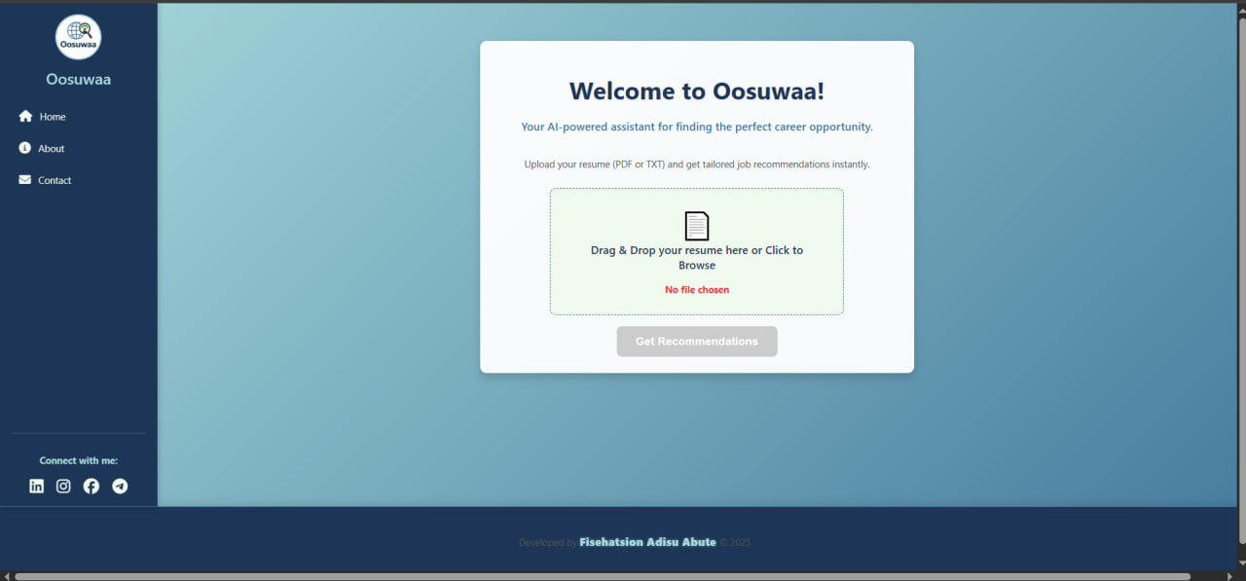Image resolution: width=1246 pixels, height=581 pixels.
Task: Click the Fisehatsion Adisu Abute developer link
Action: (647, 541)
